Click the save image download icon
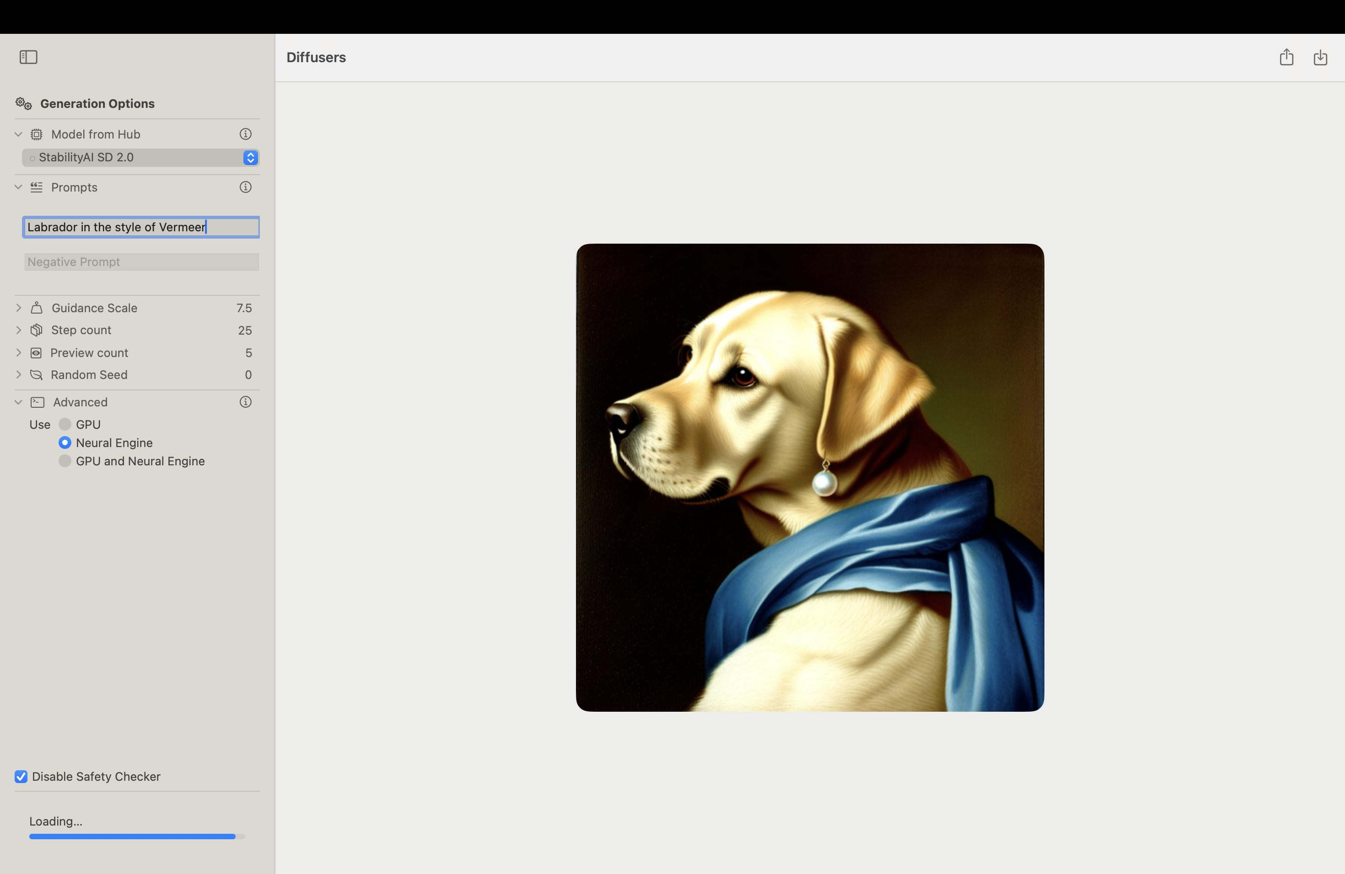 1320,57
